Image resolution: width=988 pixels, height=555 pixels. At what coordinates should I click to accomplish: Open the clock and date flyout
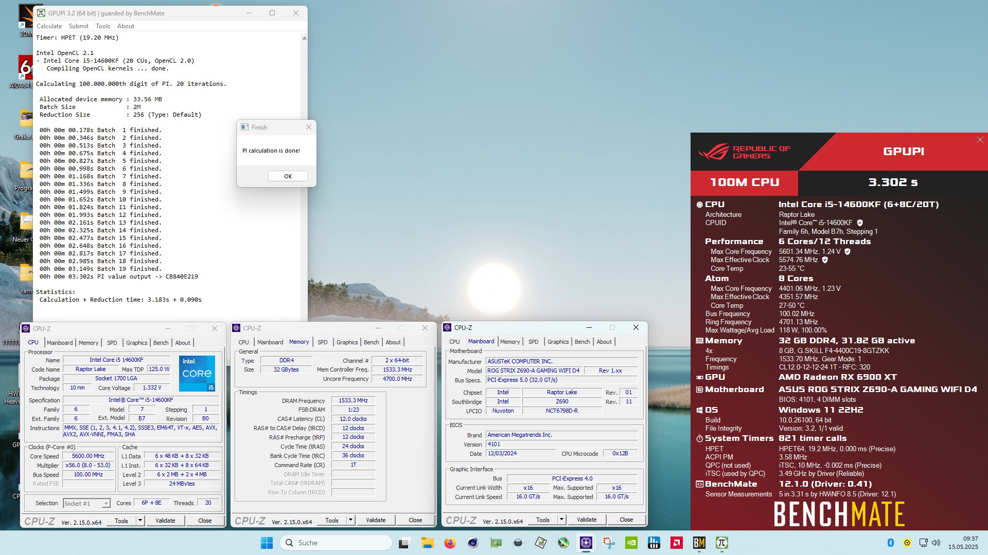(x=963, y=543)
